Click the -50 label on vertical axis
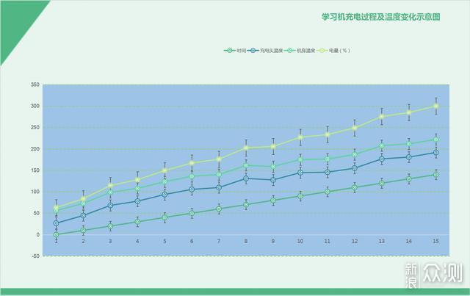This screenshot has width=470, height=296. [35, 256]
